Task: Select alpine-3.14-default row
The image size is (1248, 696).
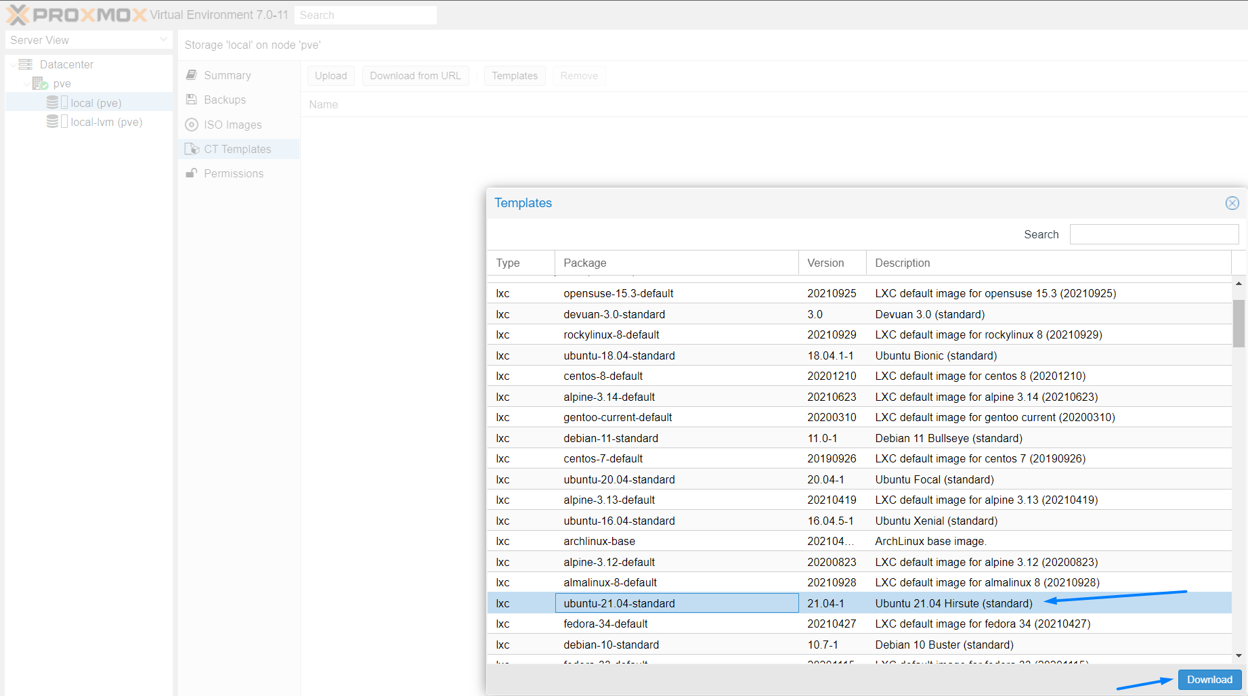Action: (x=859, y=397)
